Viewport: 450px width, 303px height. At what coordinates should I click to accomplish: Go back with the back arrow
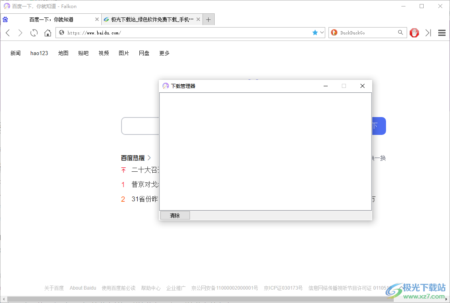tap(8, 33)
